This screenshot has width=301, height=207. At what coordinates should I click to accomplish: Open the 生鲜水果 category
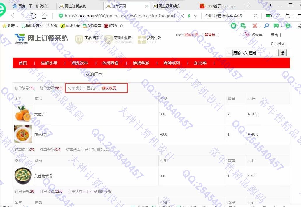(x=49, y=63)
